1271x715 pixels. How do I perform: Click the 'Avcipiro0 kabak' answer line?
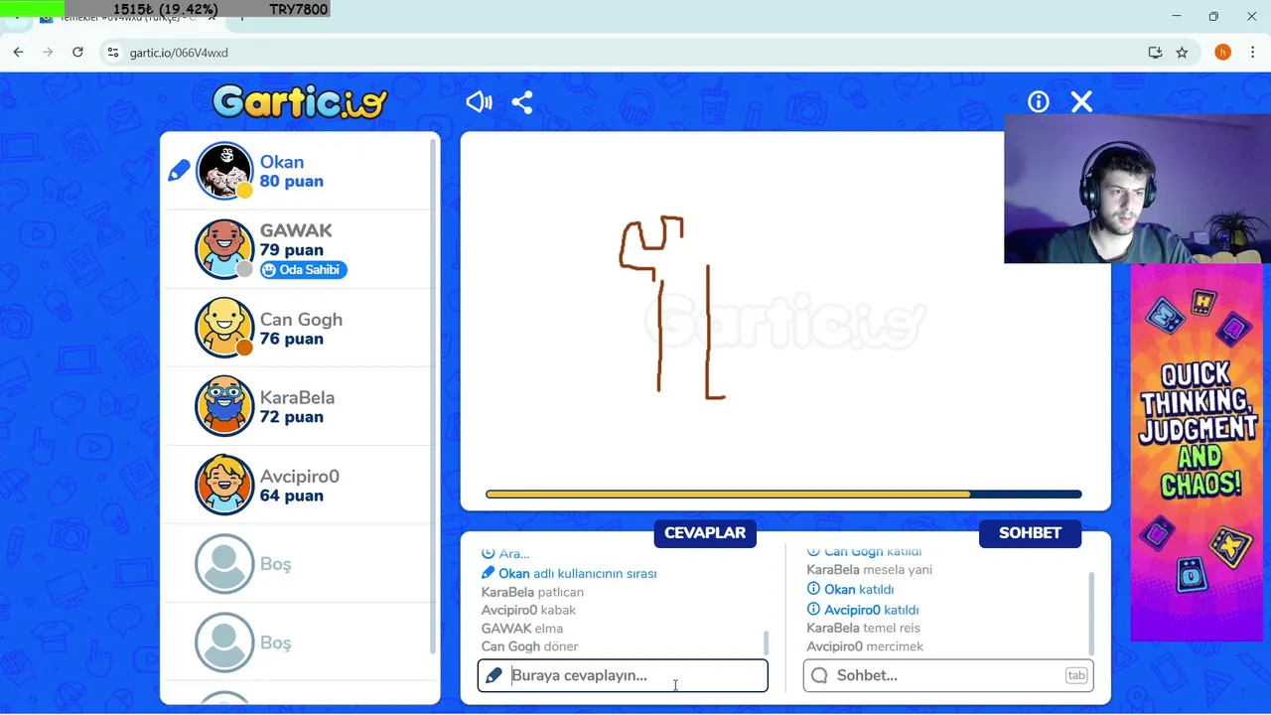tap(528, 610)
